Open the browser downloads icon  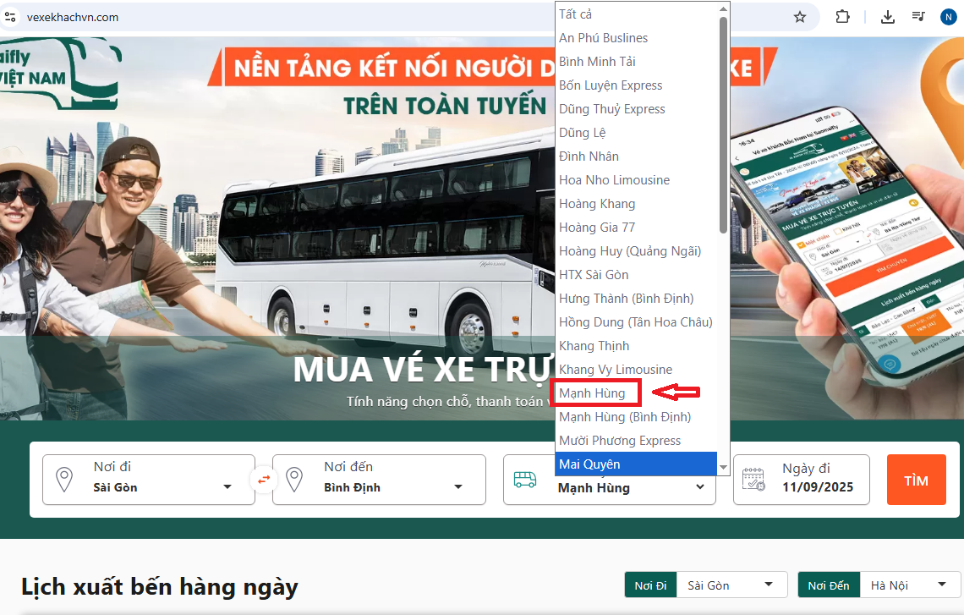[x=888, y=17]
